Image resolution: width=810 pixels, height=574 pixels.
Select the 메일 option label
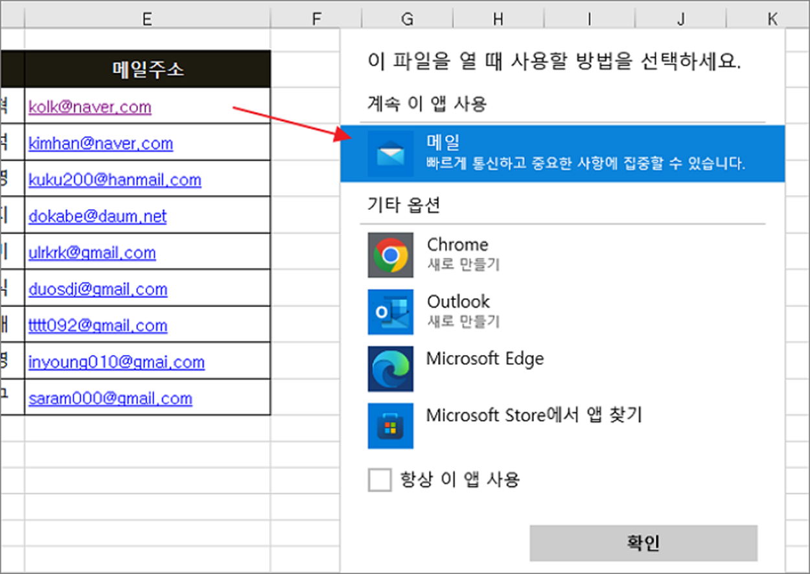click(443, 143)
